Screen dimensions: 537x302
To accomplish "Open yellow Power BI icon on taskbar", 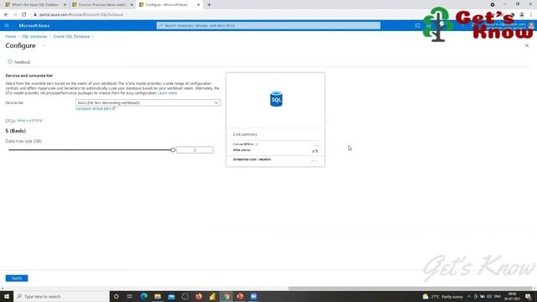I will (x=212, y=296).
